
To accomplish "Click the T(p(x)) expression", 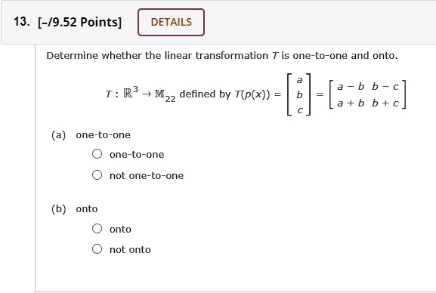I will [x=252, y=94].
